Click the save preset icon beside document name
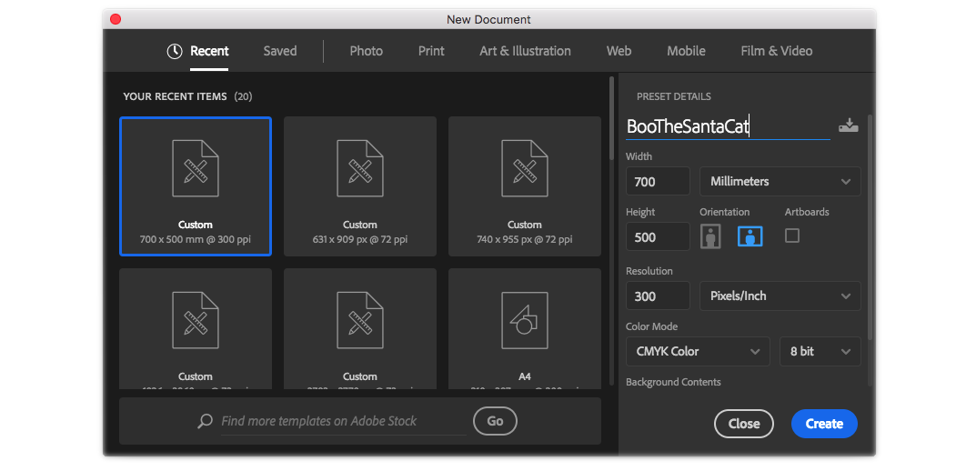Image resolution: width=976 pixels, height=471 pixels. click(x=848, y=125)
